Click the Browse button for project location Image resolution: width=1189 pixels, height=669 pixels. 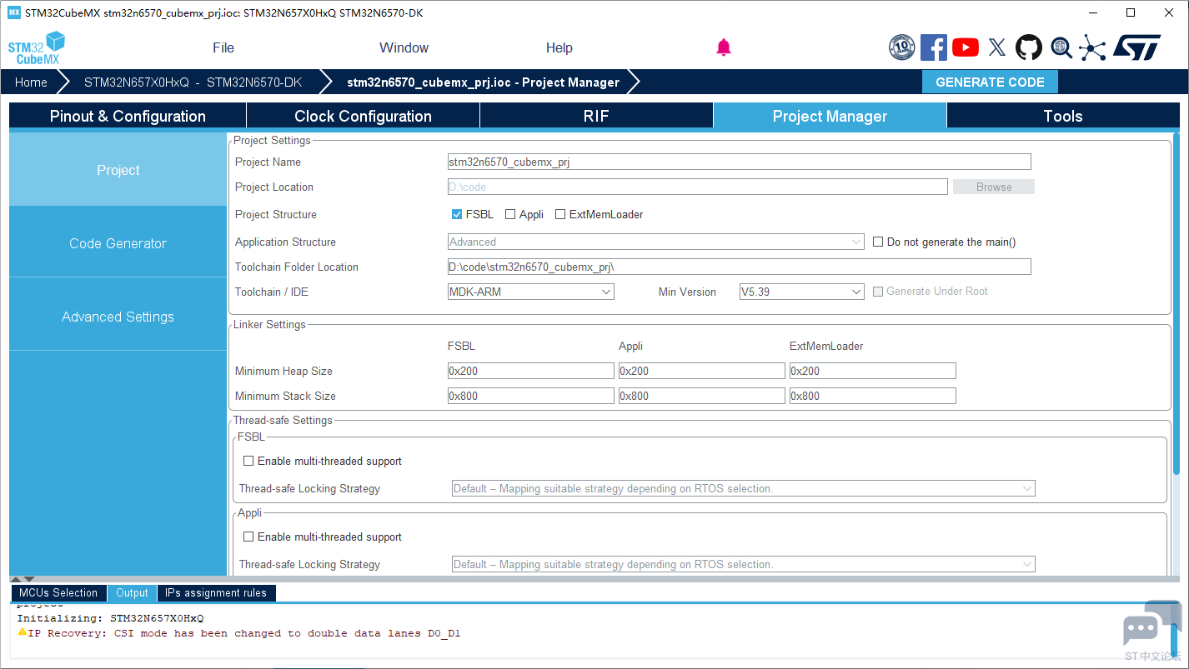point(994,187)
